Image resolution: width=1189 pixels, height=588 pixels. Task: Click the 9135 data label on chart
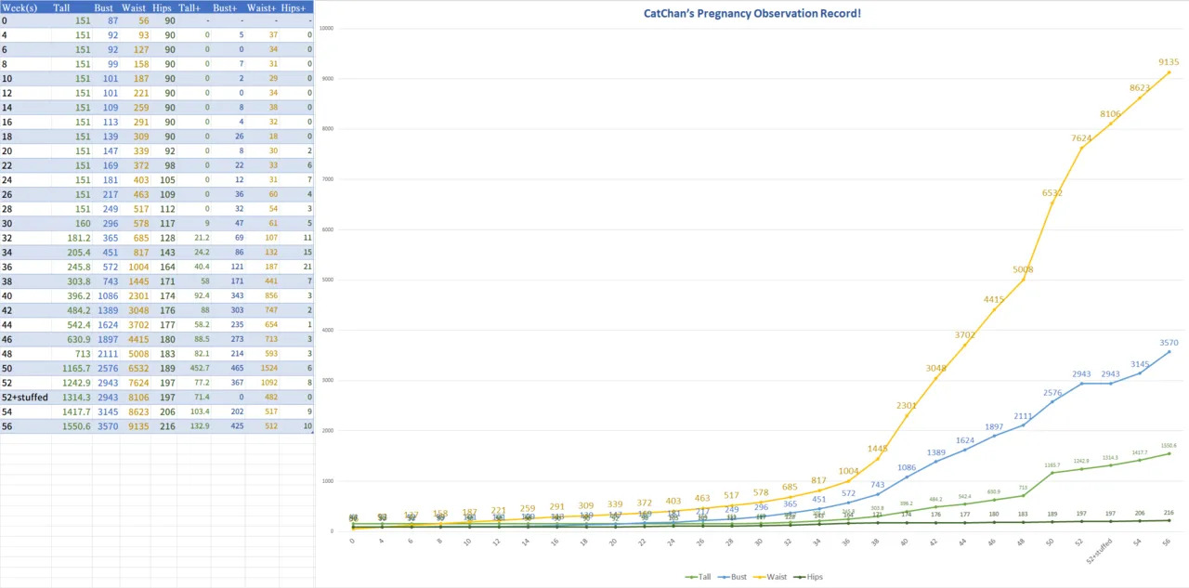pos(1169,62)
